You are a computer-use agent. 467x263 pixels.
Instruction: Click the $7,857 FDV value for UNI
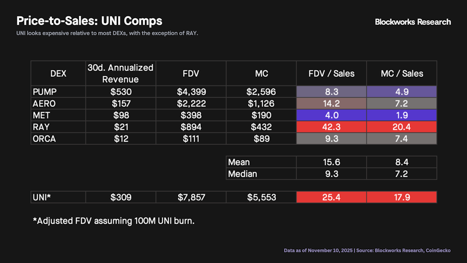pos(191,197)
